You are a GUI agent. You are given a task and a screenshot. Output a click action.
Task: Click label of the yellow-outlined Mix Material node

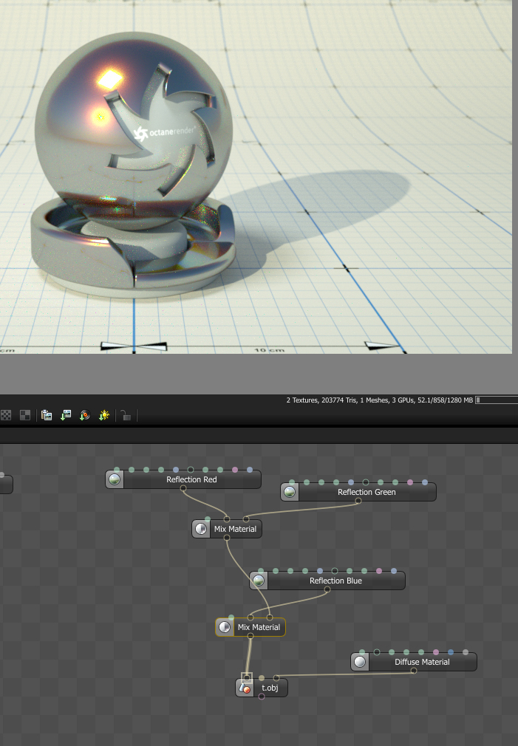point(259,627)
